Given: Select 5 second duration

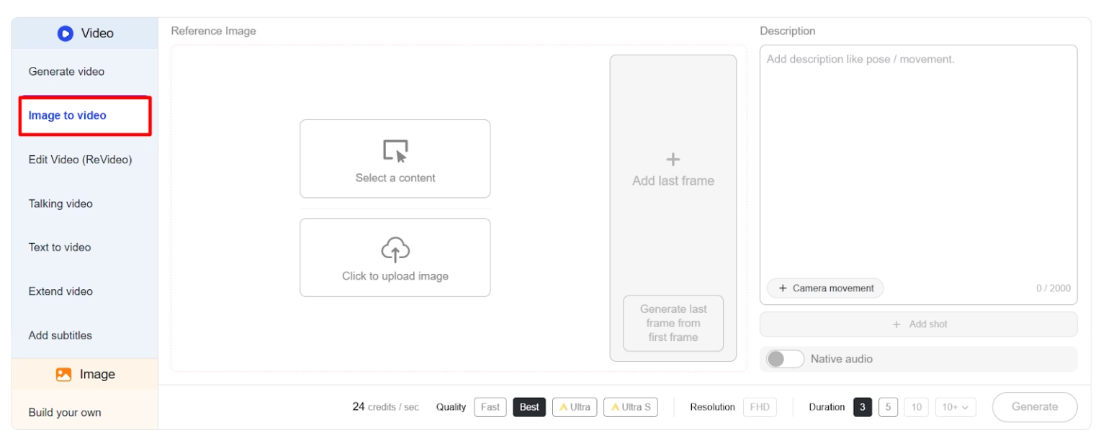Looking at the screenshot, I should pos(888,406).
